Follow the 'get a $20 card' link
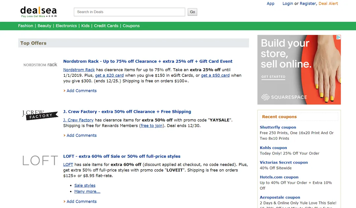This screenshot has height=208, width=356. [109, 75]
